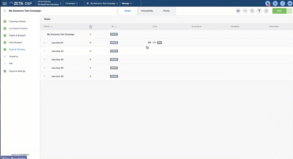293x159 pixels.
Task: Switch to the Viewability tab
Action: pyautogui.click(x=147, y=11)
